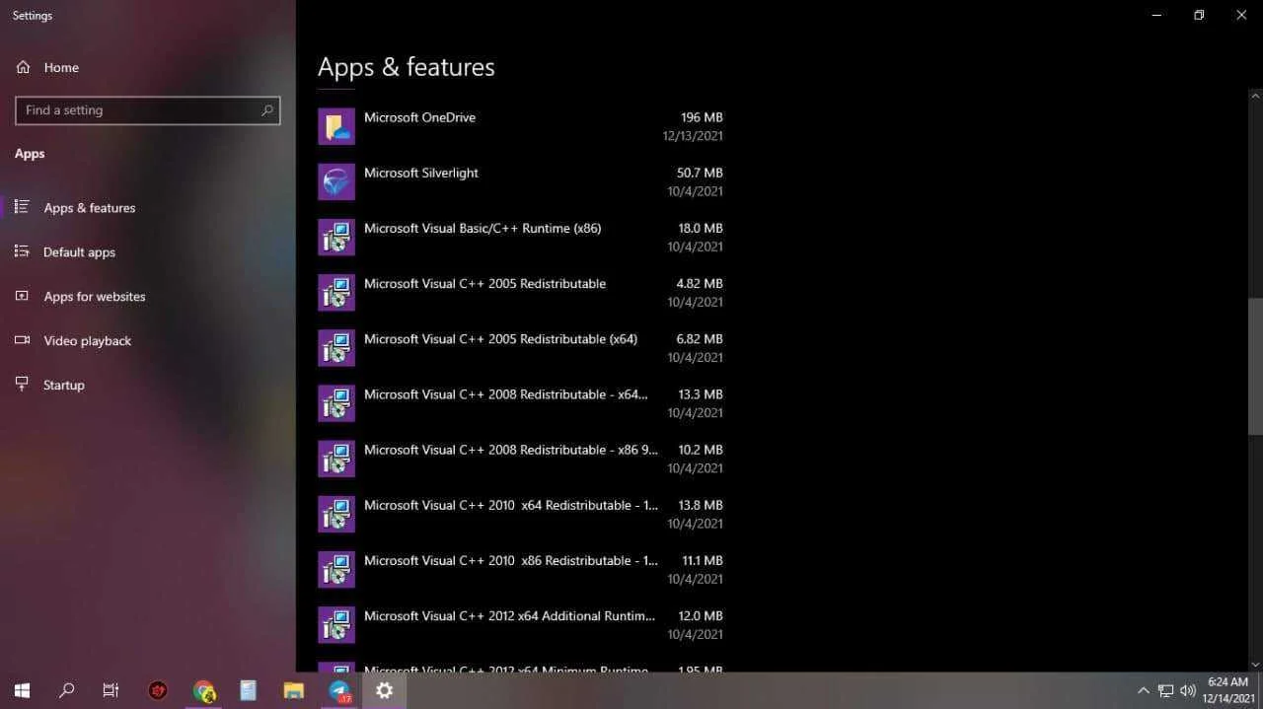
Task: Click the Apps & features page heading
Action: click(x=407, y=67)
